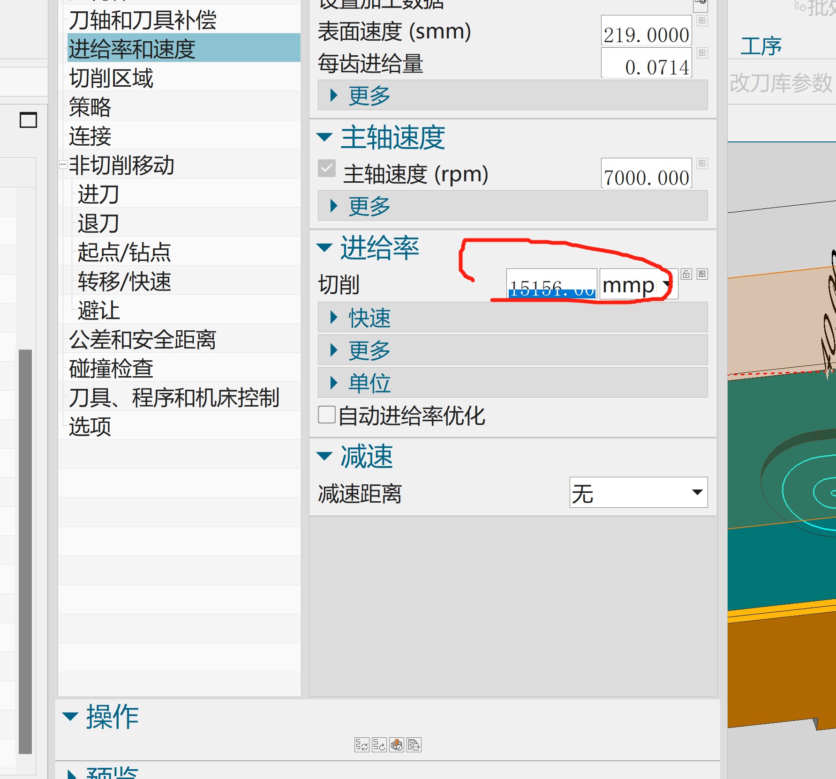
Task: Select 策略 in the tree
Action: [x=90, y=107]
